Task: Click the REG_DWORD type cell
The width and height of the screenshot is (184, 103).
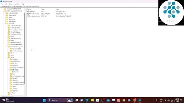Action: [46, 14]
